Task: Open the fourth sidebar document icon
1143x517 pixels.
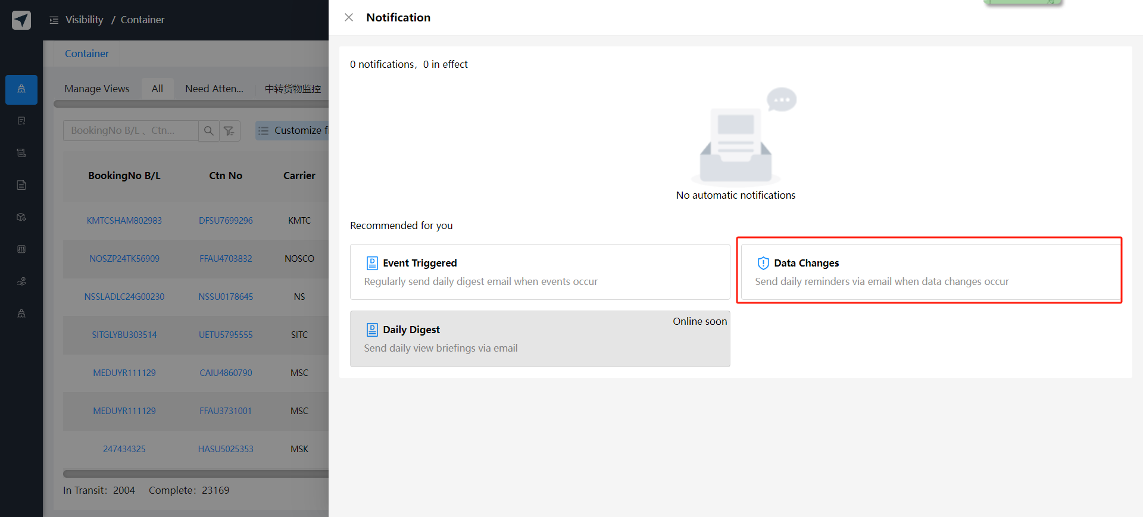Action: coord(21,185)
